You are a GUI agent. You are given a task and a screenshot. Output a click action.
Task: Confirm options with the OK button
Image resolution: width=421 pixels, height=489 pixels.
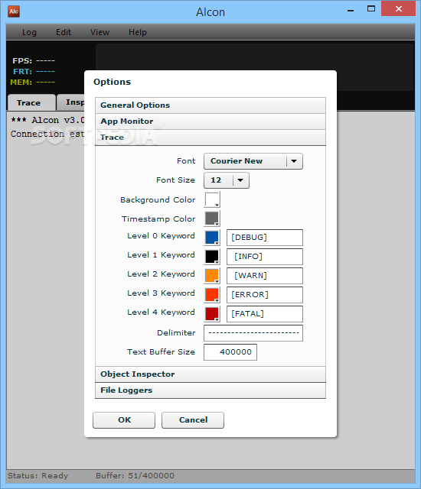coord(124,420)
